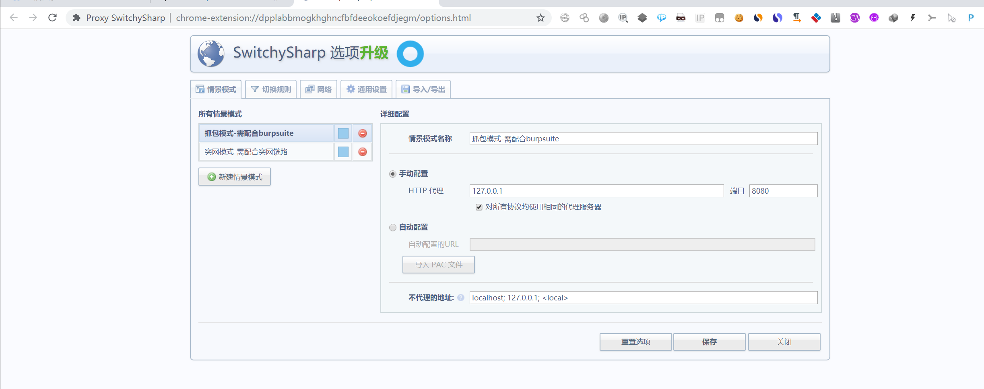984x389 pixels.
Task: Click the dark stacked-layers extension icon
Action: (x=642, y=18)
